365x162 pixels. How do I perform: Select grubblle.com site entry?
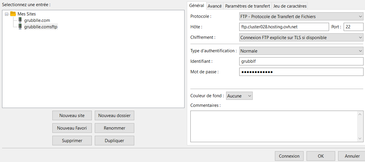click(x=37, y=20)
